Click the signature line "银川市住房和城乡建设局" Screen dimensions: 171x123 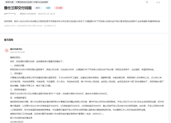pos(21,118)
